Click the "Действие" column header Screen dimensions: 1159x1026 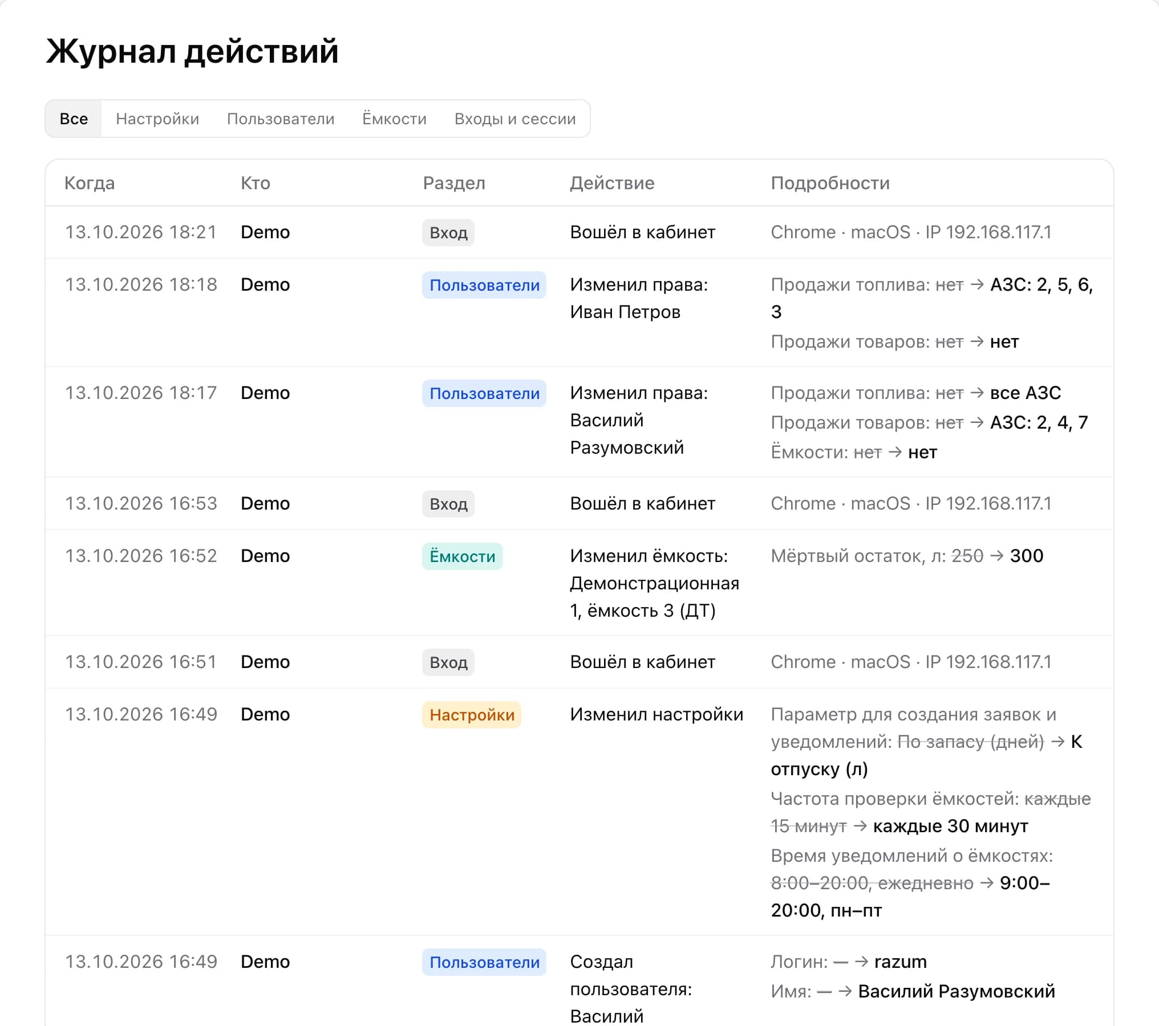coord(612,183)
